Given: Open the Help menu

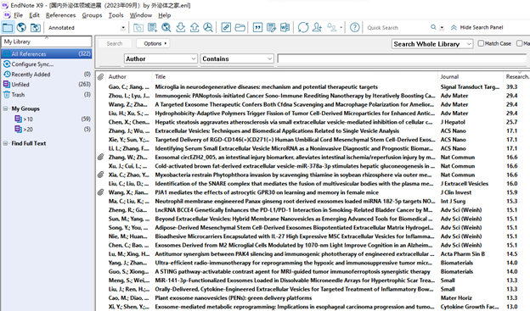Looking at the screenshot, I should [165, 15].
